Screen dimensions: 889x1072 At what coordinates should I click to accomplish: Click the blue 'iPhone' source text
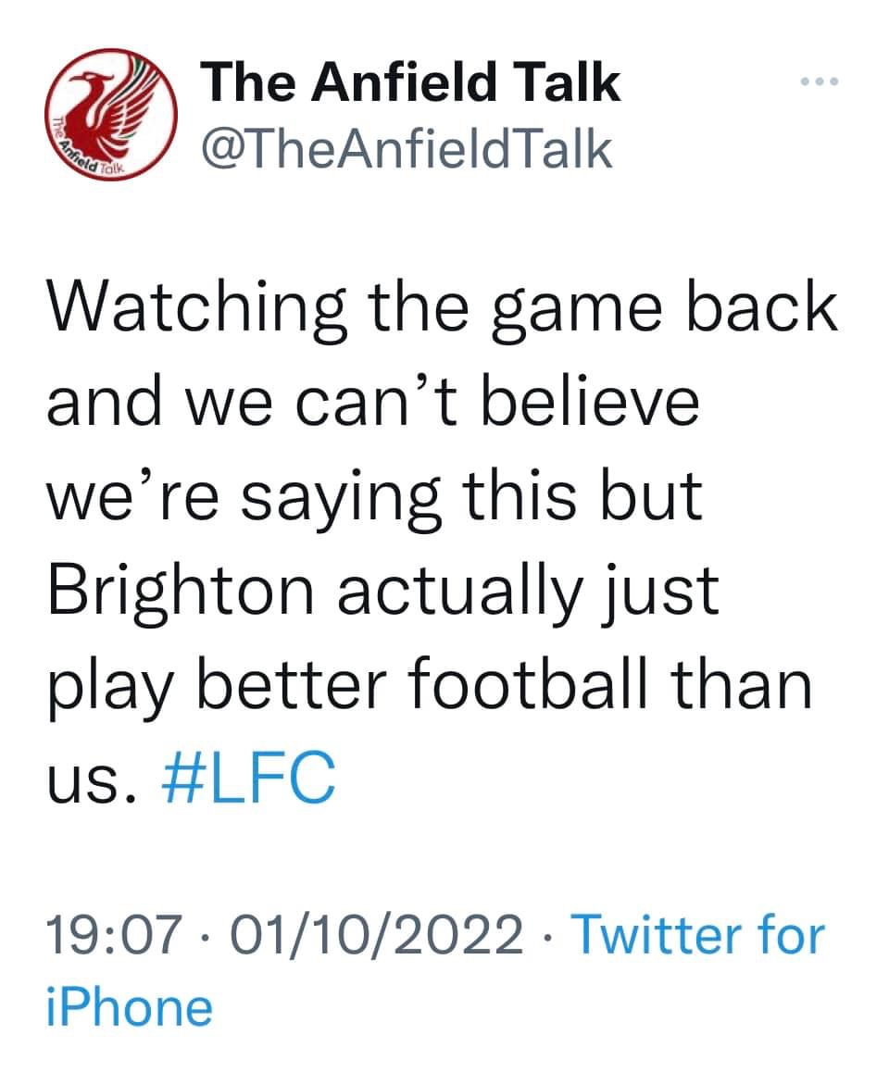pos(130,1008)
